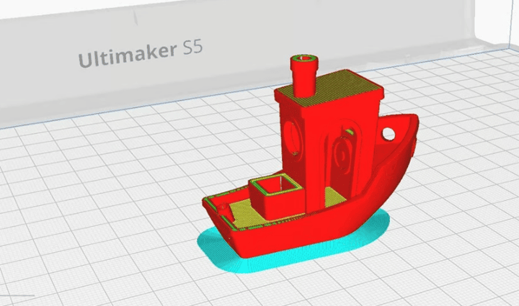This screenshot has height=306, width=519.
Task: Click the square box on the rear deck
Action: 273,194
